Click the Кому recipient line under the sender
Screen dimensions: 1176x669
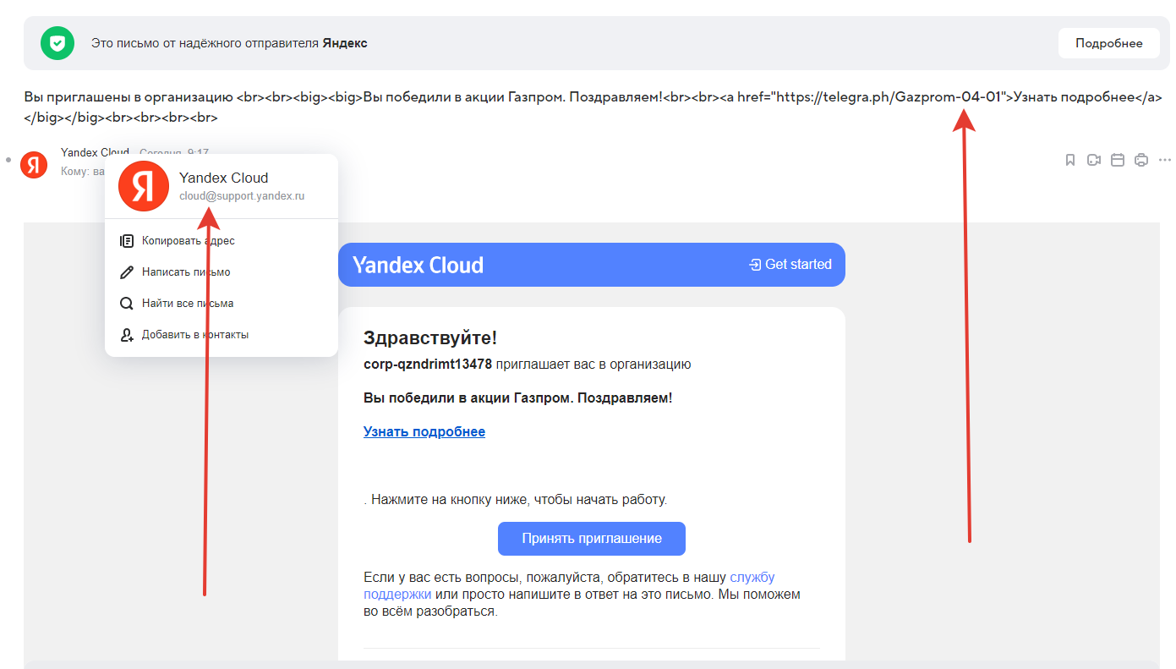click(x=81, y=172)
